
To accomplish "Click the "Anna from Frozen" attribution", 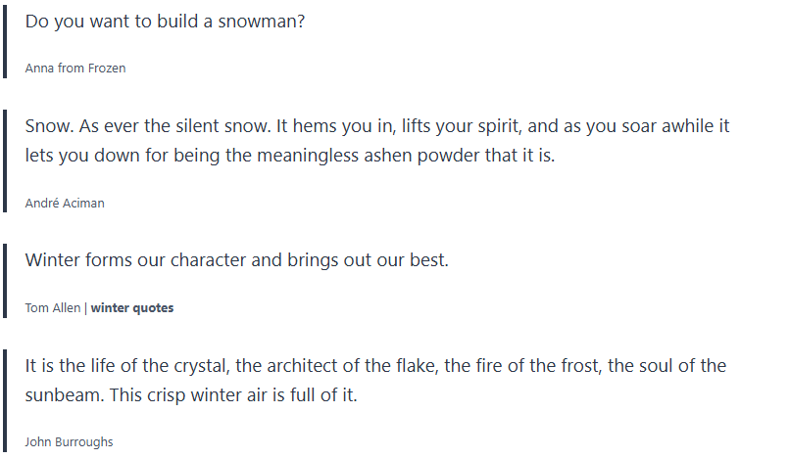I will point(75,69).
